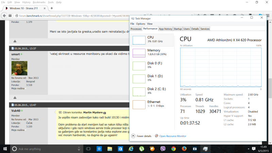Open Firefox Tools menu
Image resolution: width=272 pixels, height=153 pixels.
click(x=51, y=2)
